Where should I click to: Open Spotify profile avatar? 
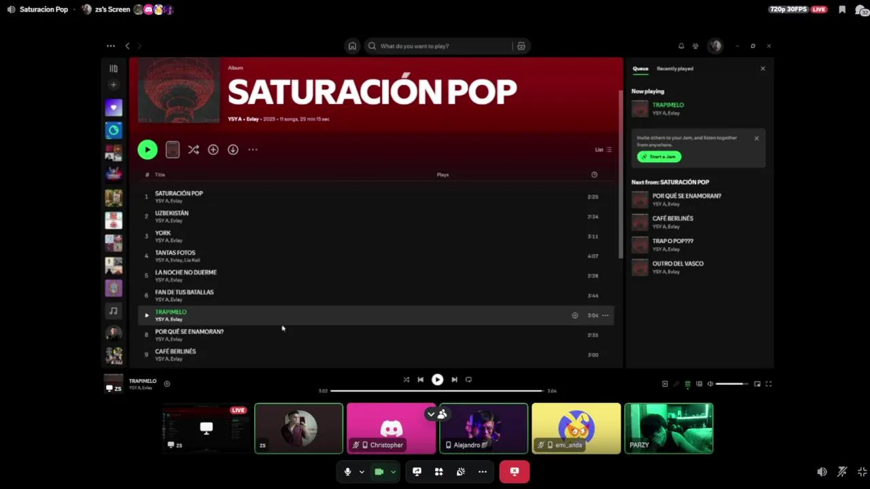click(715, 46)
